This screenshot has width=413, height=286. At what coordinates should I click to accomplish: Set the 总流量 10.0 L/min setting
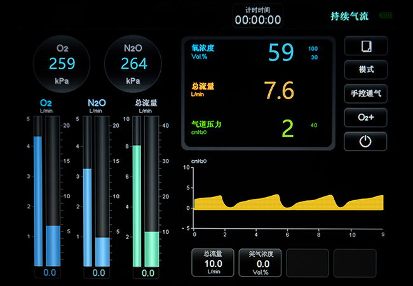click(x=213, y=262)
